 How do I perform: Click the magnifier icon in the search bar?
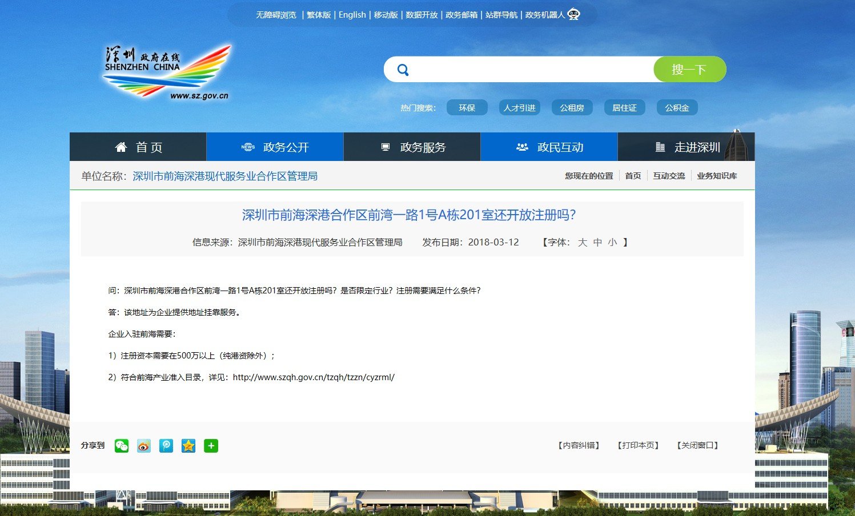click(x=403, y=69)
